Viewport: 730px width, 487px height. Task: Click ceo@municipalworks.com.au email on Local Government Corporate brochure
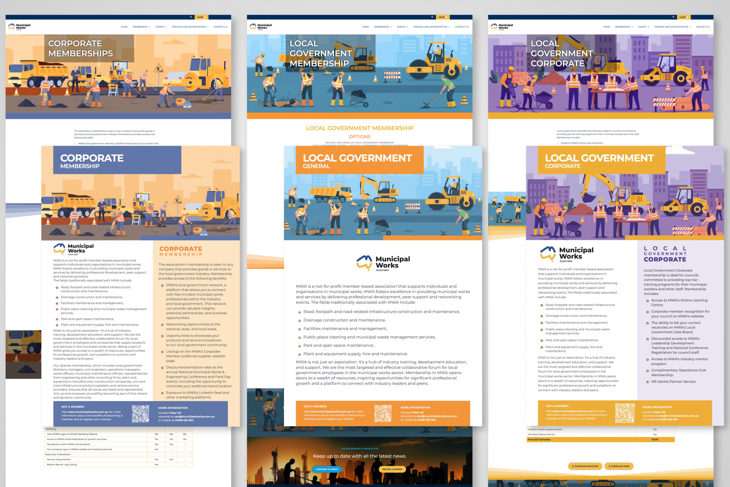tap(679, 416)
